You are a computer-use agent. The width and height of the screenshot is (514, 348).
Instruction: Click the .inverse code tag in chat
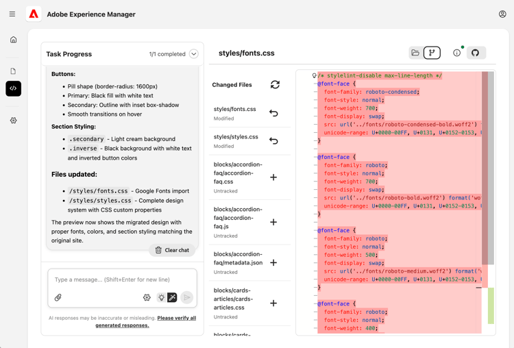point(83,149)
